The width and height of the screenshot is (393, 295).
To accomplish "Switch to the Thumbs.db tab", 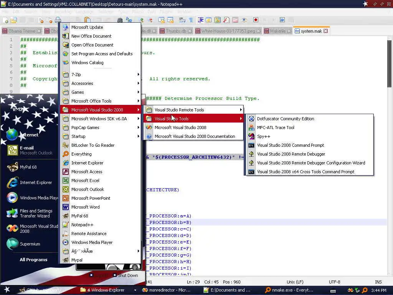I will coord(176,31).
